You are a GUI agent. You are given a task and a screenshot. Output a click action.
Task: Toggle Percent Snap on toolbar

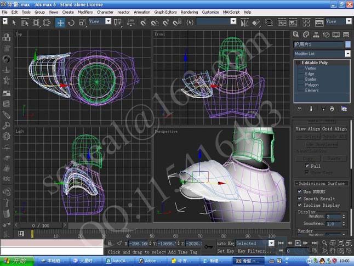point(165,22)
